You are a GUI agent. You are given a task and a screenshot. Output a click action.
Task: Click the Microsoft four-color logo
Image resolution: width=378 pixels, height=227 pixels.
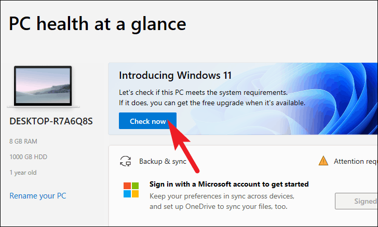[131, 190]
